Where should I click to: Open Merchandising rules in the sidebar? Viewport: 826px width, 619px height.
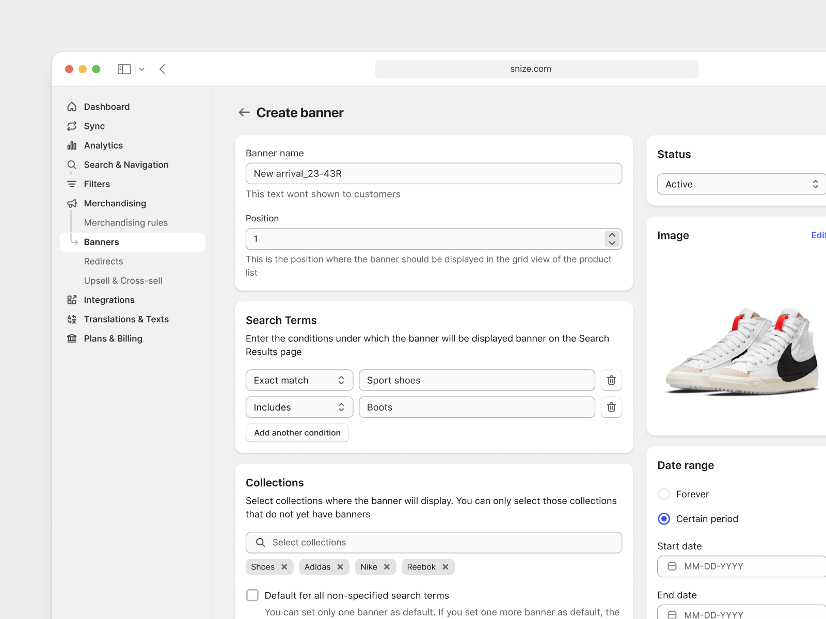click(125, 223)
